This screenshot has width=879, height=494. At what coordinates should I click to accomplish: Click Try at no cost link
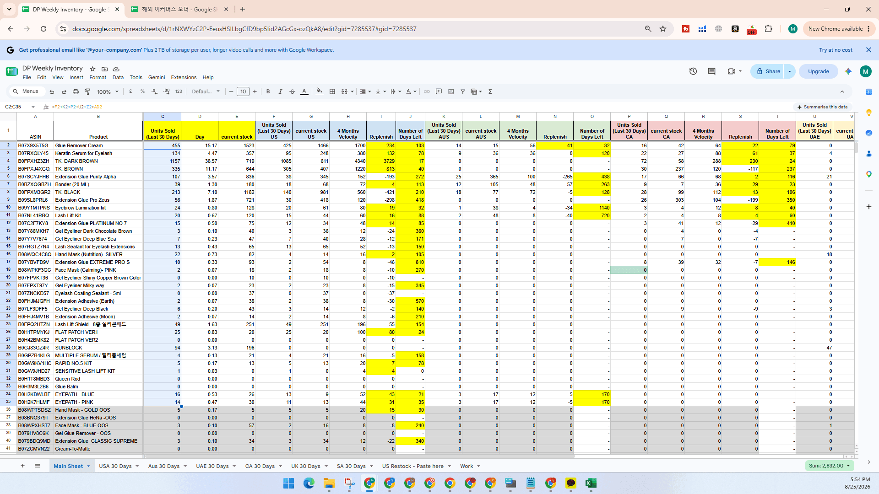(836, 50)
